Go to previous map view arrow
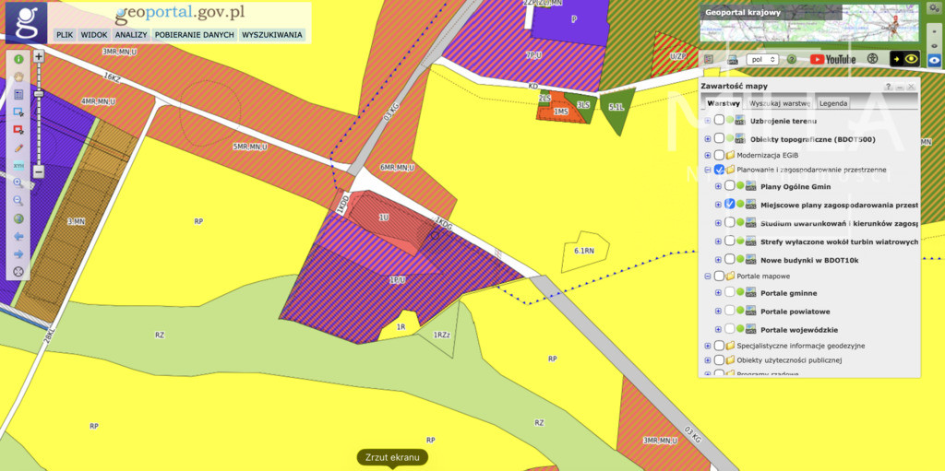The width and height of the screenshot is (945, 471). [x=18, y=236]
